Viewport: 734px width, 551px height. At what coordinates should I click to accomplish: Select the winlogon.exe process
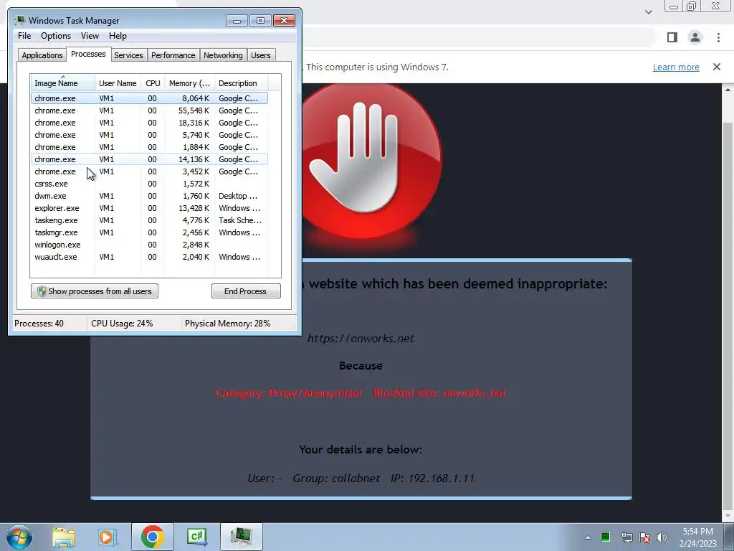pos(149,245)
